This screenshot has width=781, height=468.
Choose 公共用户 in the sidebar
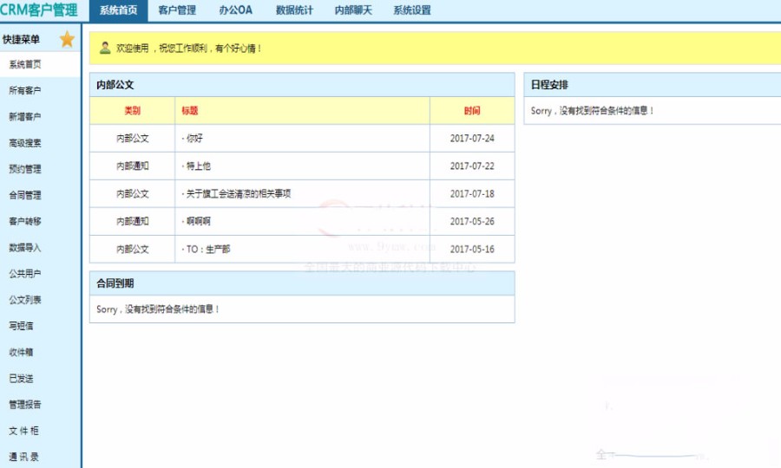[25, 274]
